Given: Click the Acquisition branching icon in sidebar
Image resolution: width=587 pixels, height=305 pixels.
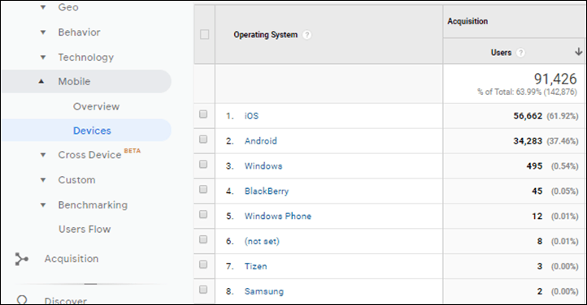Looking at the screenshot, I should [21, 259].
